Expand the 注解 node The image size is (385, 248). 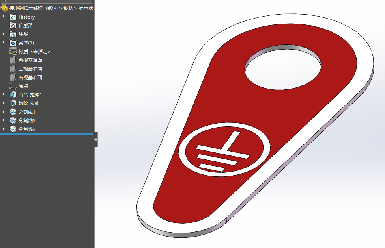pyautogui.click(x=4, y=33)
